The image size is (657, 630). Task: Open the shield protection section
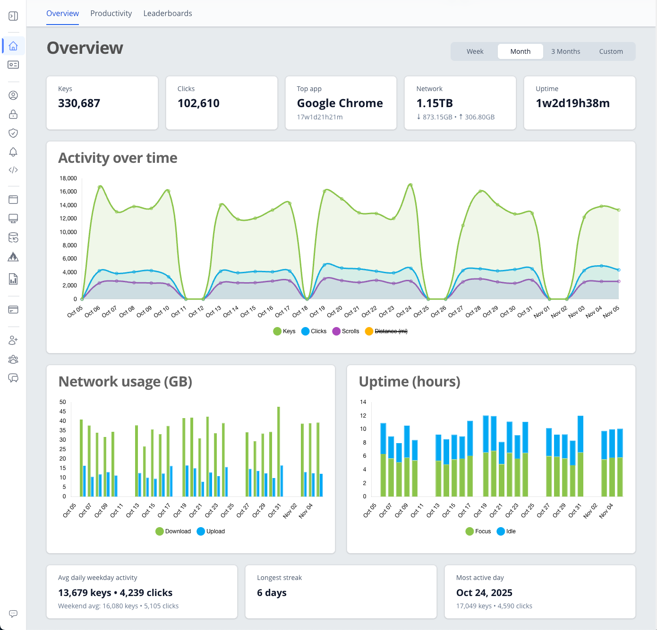[13, 133]
